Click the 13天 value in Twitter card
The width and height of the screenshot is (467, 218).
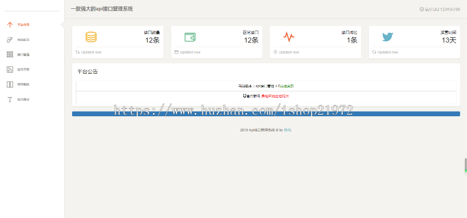pyautogui.click(x=449, y=40)
